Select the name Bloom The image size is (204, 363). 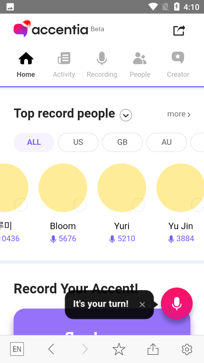[63, 226]
